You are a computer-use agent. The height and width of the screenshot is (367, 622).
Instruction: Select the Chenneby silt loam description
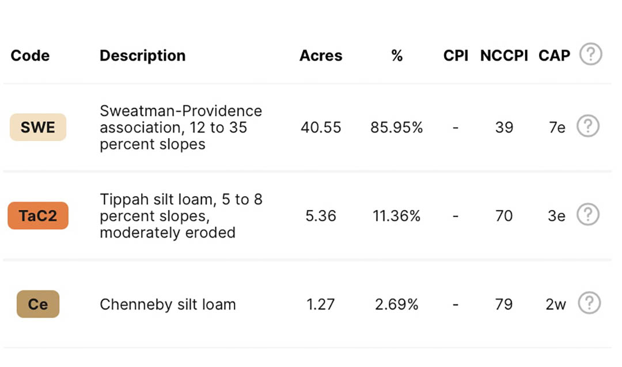click(x=168, y=304)
